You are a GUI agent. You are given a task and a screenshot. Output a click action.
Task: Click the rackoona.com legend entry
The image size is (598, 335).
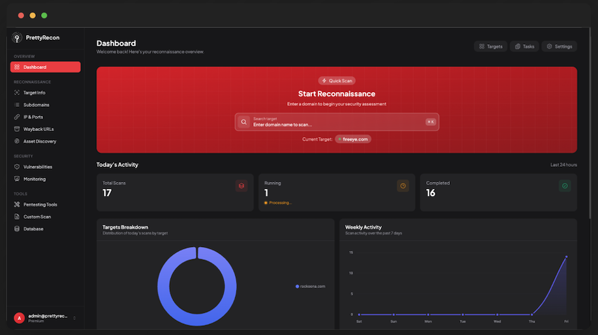click(x=311, y=286)
